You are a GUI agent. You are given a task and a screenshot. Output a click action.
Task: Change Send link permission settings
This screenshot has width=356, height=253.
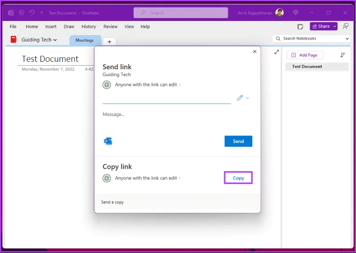point(148,84)
